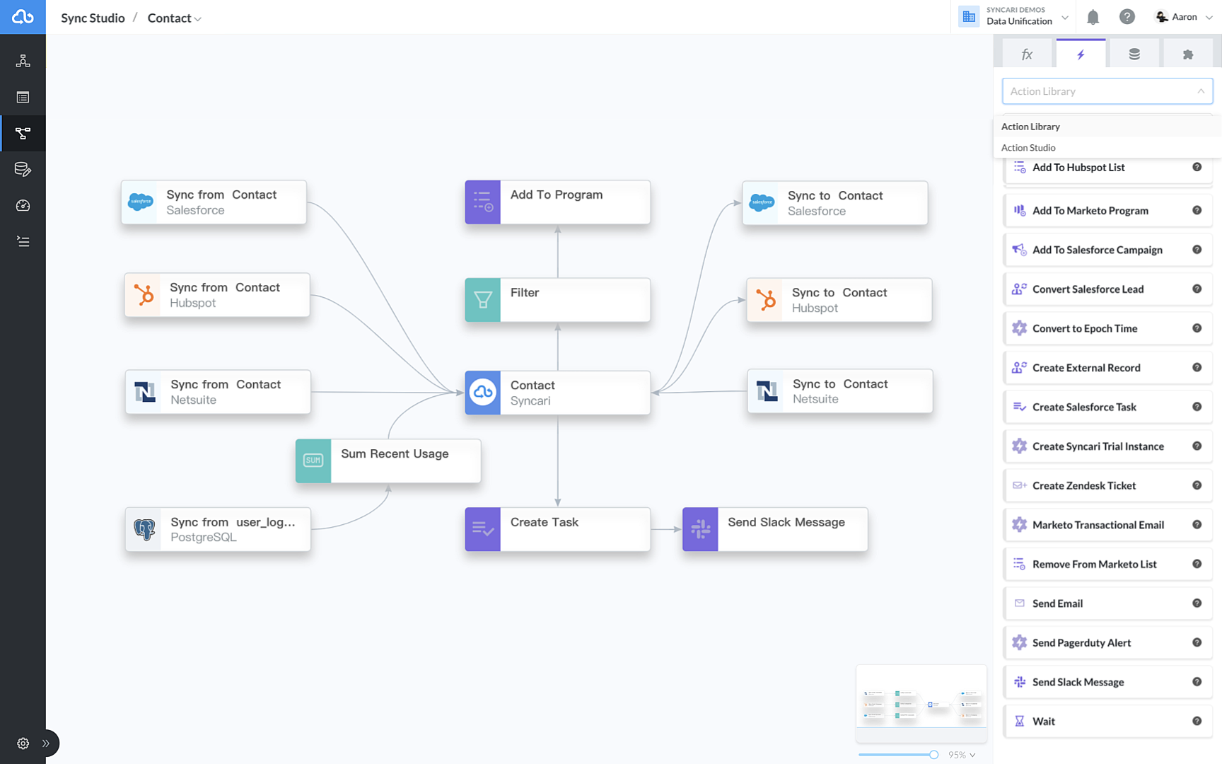Click help icon for Create Syncari Trial Instance

(1197, 446)
